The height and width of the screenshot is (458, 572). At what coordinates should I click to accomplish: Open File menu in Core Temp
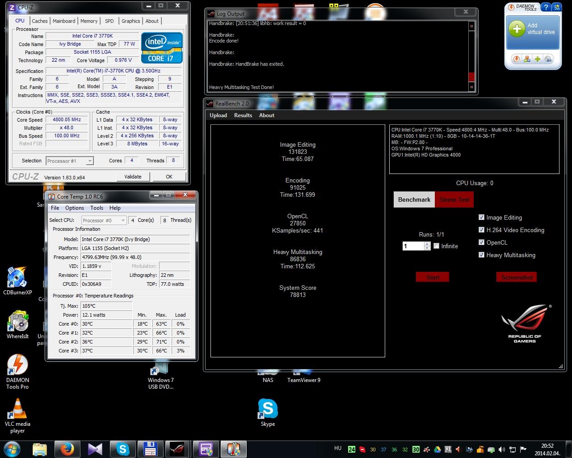[x=55, y=208]
